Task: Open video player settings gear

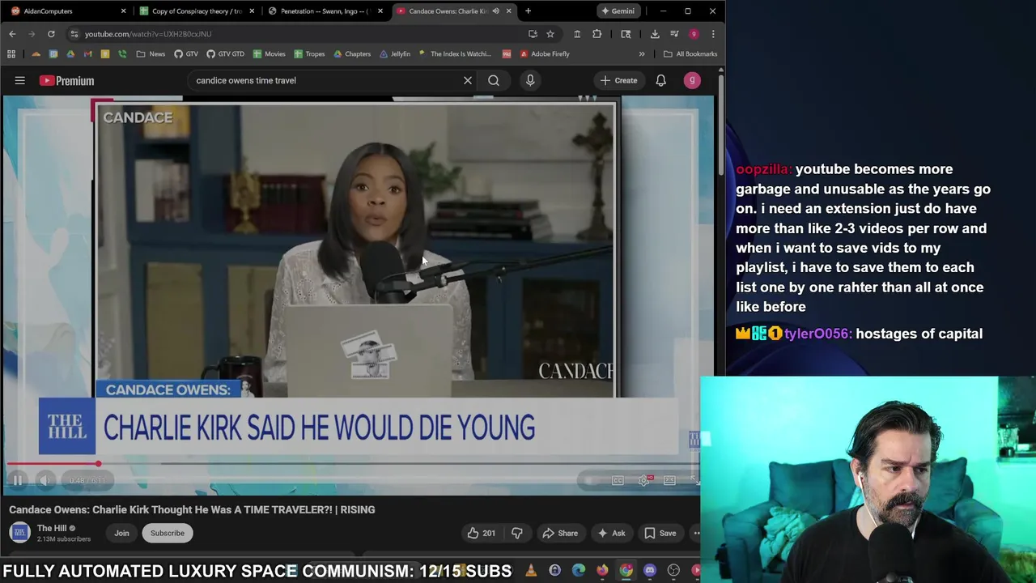Action: (x=643, y=480)
